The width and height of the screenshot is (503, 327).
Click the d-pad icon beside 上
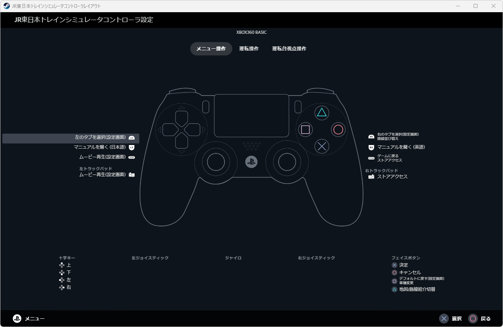[62, 265]
